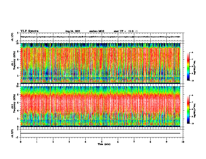Click the "ch.1(V)" axis label
206x159 pixels.
12,37
